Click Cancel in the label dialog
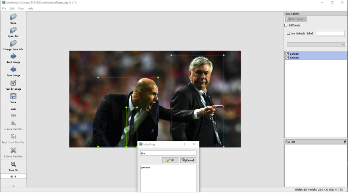This screenshot has width=348, height=193. [188, 160]
